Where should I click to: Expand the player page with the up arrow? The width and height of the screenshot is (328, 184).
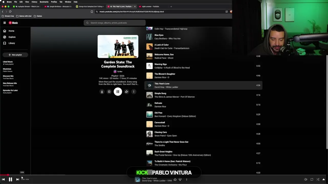click(x=324, y=179)
